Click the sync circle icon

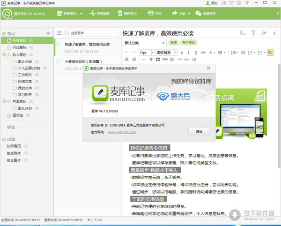[7, 14]
